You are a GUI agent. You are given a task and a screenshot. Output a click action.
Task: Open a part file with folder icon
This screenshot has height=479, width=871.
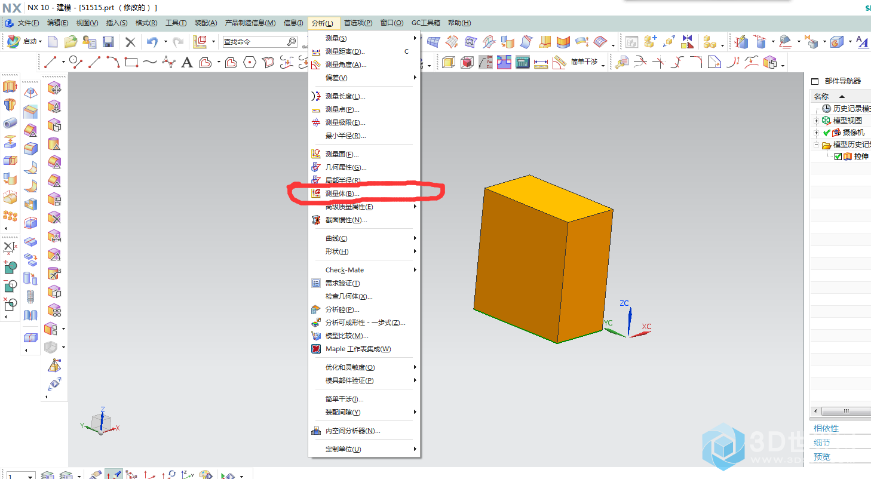point(71,42)
